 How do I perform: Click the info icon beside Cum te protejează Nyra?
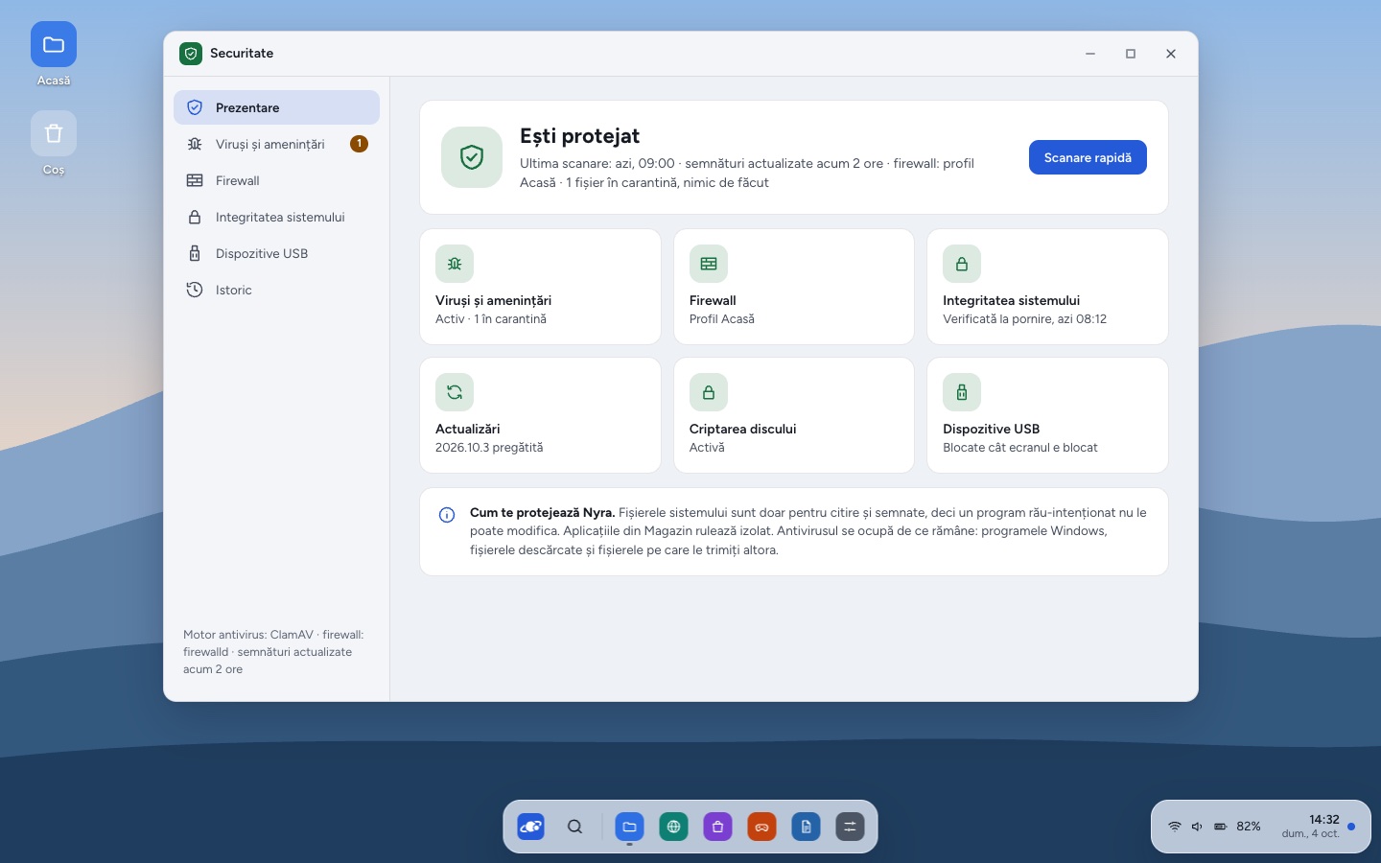[447, 515]
